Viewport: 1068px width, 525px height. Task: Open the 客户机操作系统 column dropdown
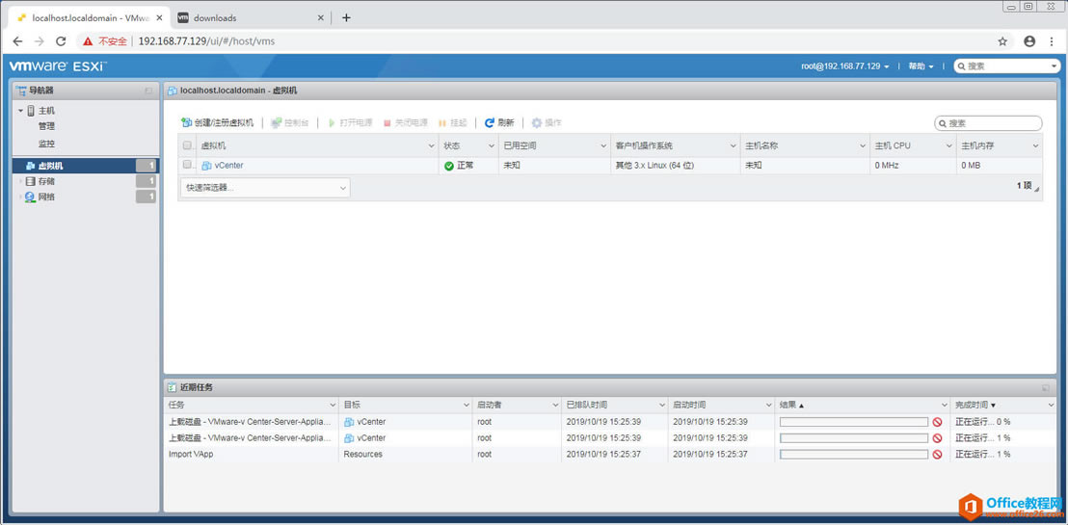(733, 145)
